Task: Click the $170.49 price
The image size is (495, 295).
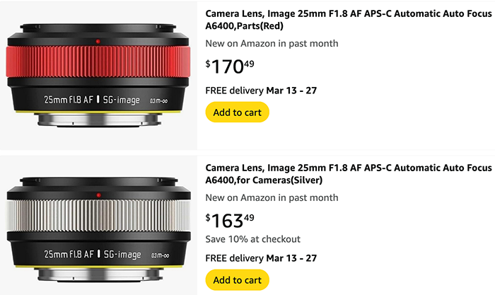Action: pyautogui.click(x=230, y=66)
